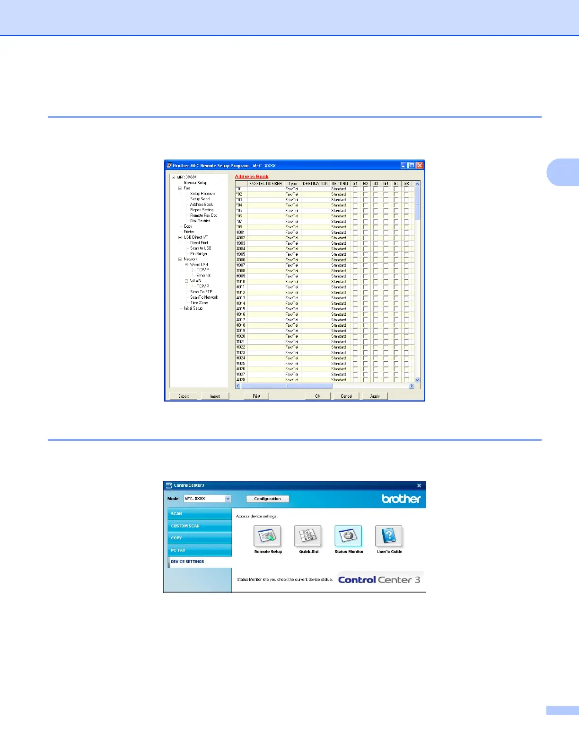The image size is (579, 750).
Task: Click the horizontal scrollbar right arrow
Action: tap(412, 386)
